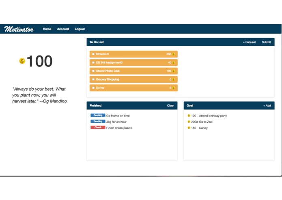The width and height of the screenshot is (282, 200).
Task: Click coin icon next to Candy goal
Action: (x=189, y=128)
